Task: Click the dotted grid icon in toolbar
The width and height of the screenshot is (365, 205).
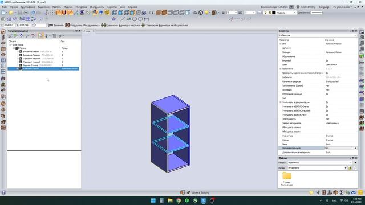Action: pyautogui.click(x=52, y=13)
